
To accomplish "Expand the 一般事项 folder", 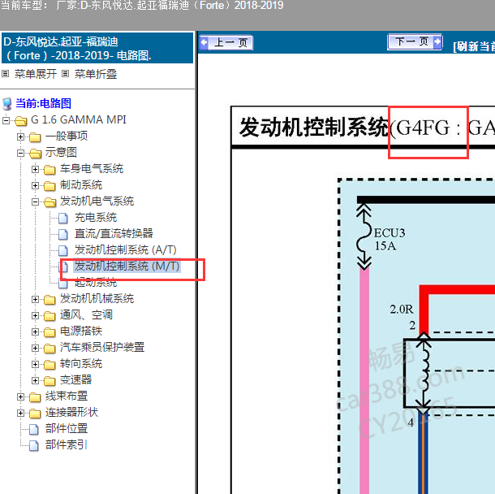I will (20, 136).
